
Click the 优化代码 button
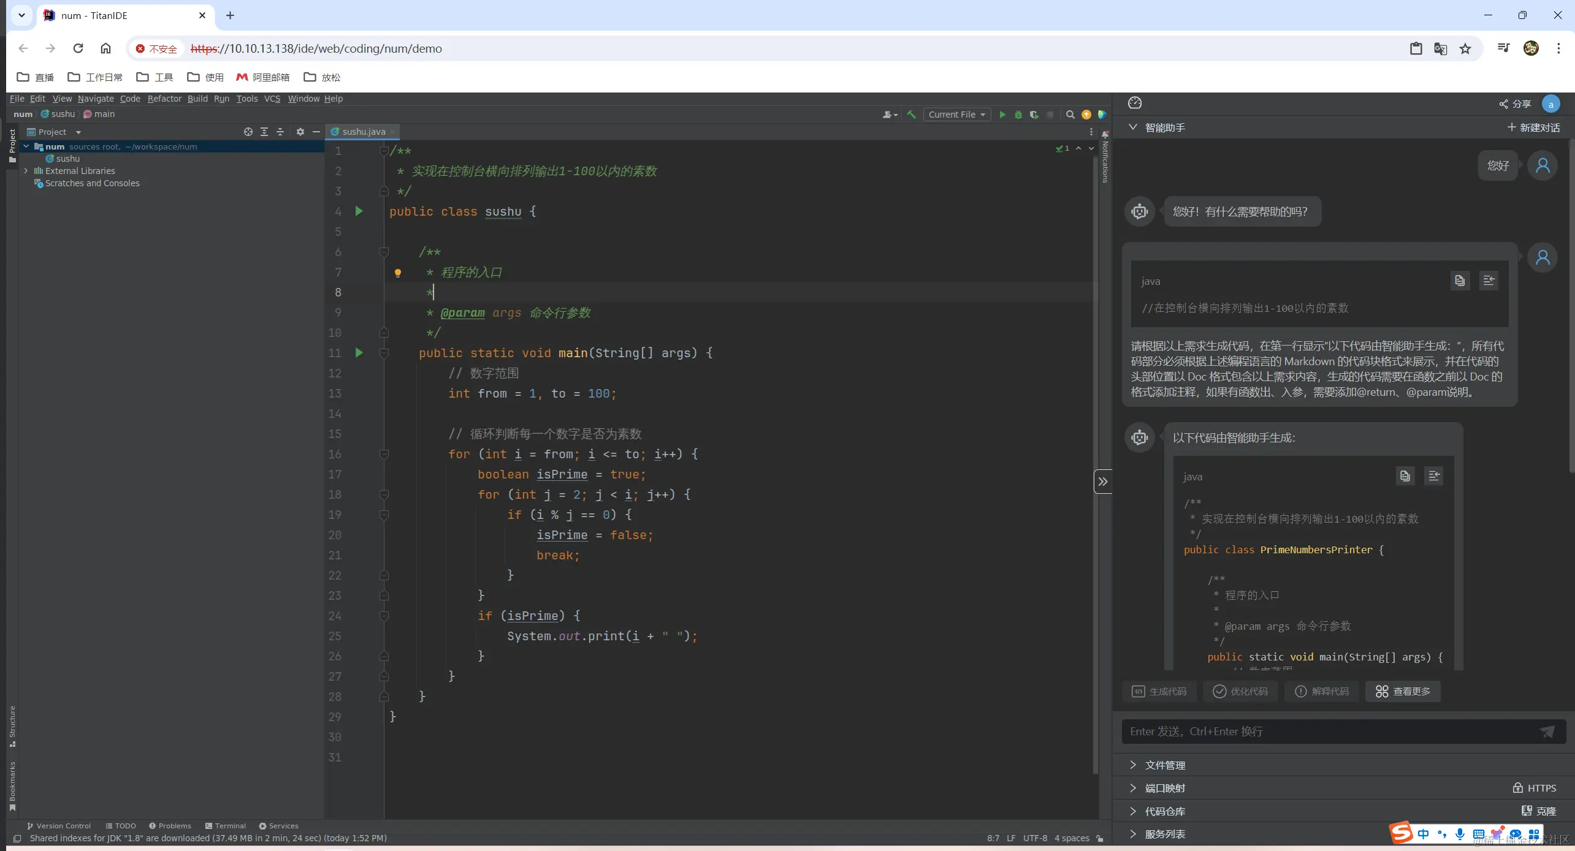1240,692
